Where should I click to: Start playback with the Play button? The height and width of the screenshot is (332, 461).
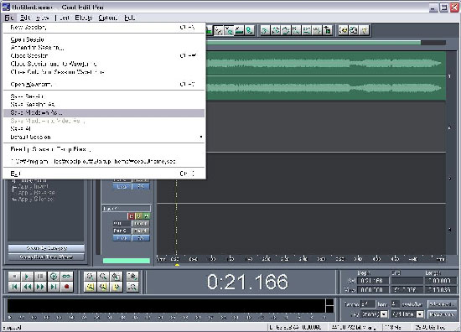pyautogui.click(x=27, y=277)
